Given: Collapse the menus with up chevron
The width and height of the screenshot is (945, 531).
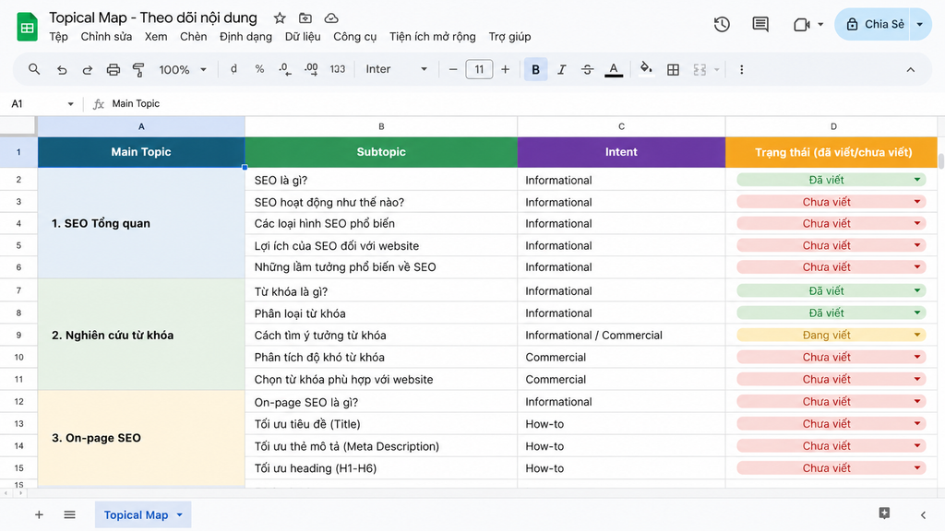Looking at the screenshot, I should point(911,70).
